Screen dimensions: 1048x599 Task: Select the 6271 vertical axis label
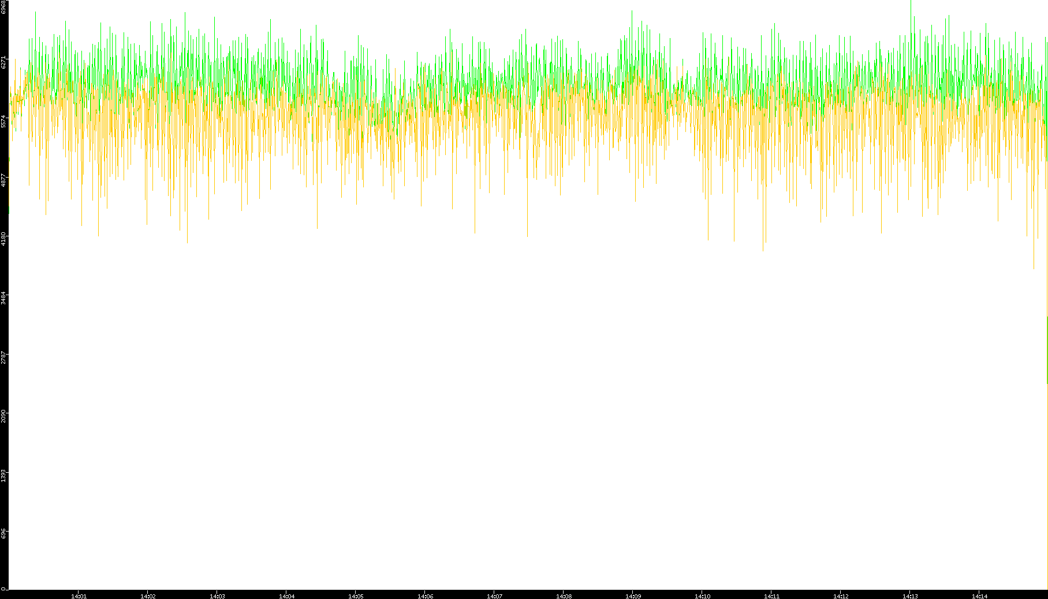click(3, 62)
